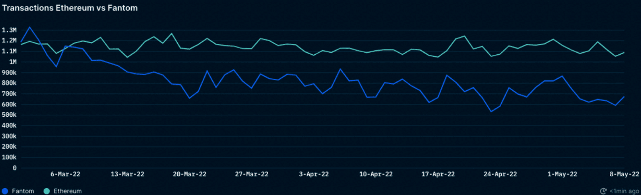Click the 20-Mar-22 x-axis date label
The width and height of the screenshot is (641, 195).
pos(190,174)
